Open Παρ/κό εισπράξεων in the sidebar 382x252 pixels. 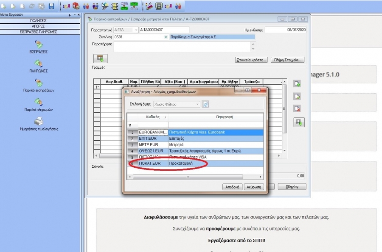click(x=39, y=83)
